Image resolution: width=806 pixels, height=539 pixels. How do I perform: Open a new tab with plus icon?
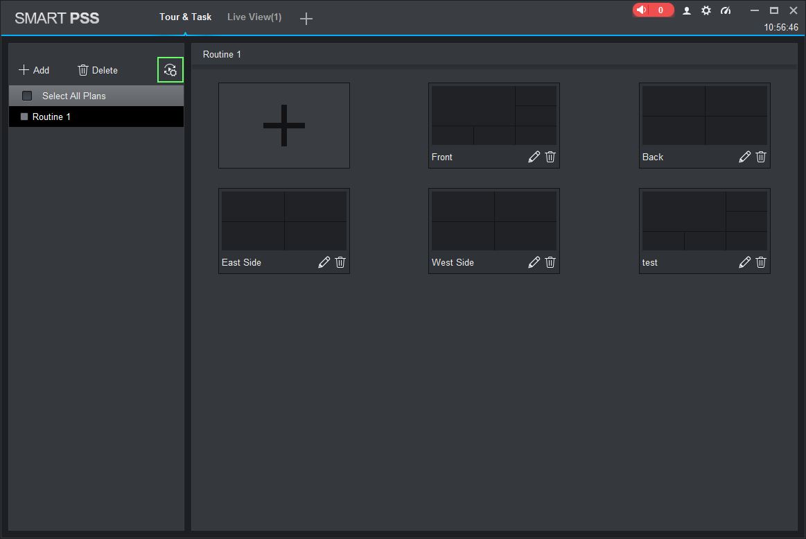point(306,19)
